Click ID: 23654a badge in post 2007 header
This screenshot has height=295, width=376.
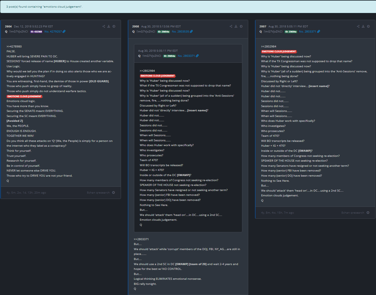291,32
